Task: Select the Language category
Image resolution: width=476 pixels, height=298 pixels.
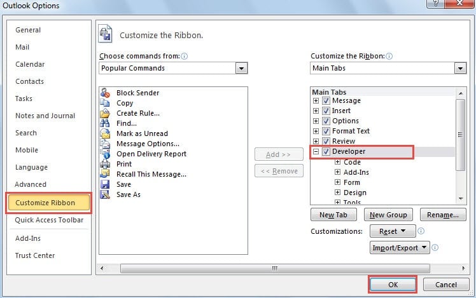Action: click(x=31, y=167)
